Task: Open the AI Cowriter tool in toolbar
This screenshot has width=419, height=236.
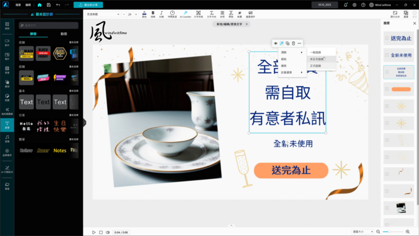Action: pos(185,14)
